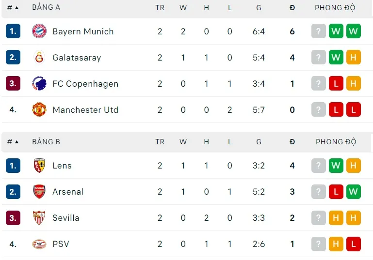Click Sevilla's rank 3 position badge
Screen dimensions: 373x260
pos(13,218)
